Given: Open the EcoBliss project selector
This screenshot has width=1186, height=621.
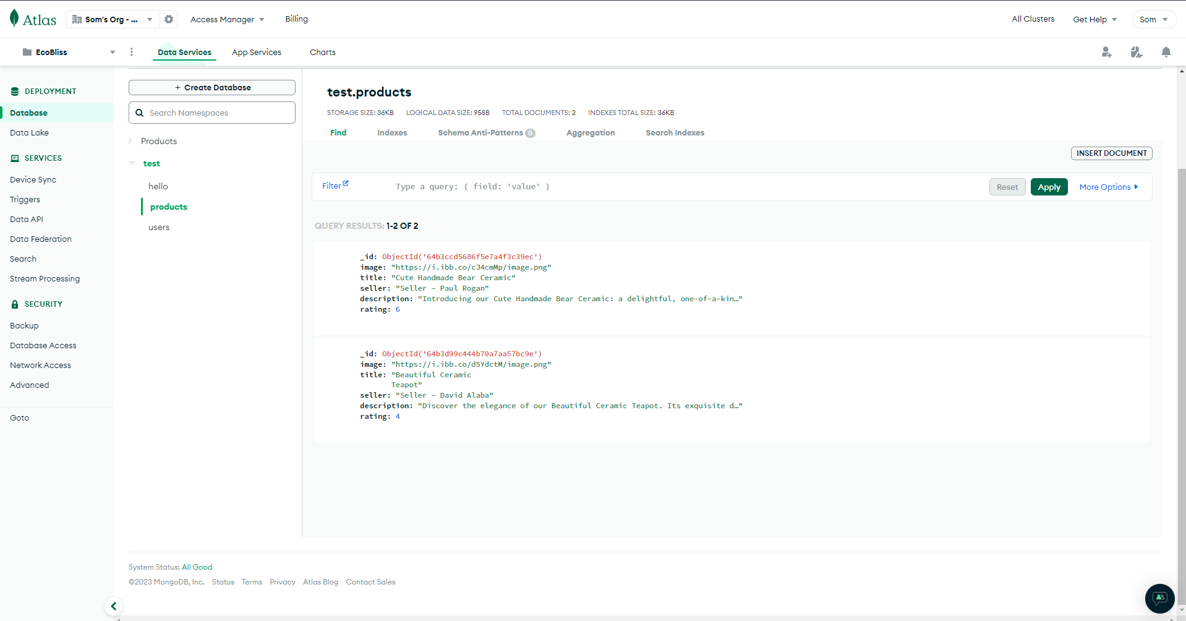Looking at the screenshot, I should coord(69,52).
